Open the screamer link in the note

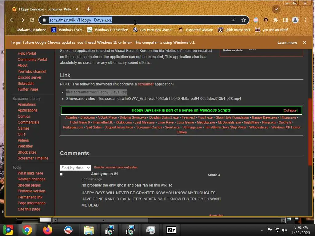click(146, 84)
